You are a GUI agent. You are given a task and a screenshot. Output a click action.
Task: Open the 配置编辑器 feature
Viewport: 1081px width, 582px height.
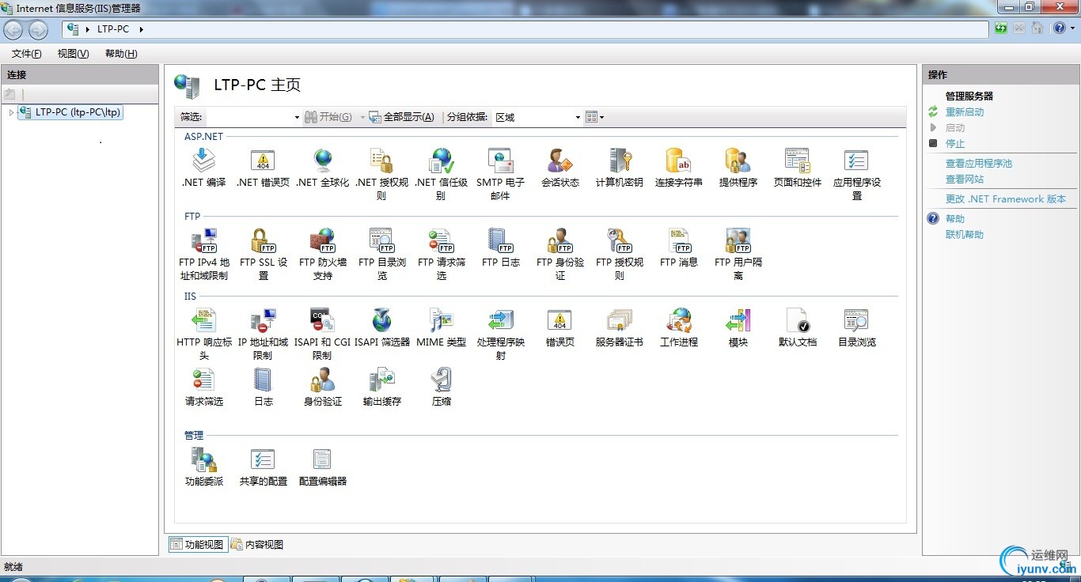[322, 467]
